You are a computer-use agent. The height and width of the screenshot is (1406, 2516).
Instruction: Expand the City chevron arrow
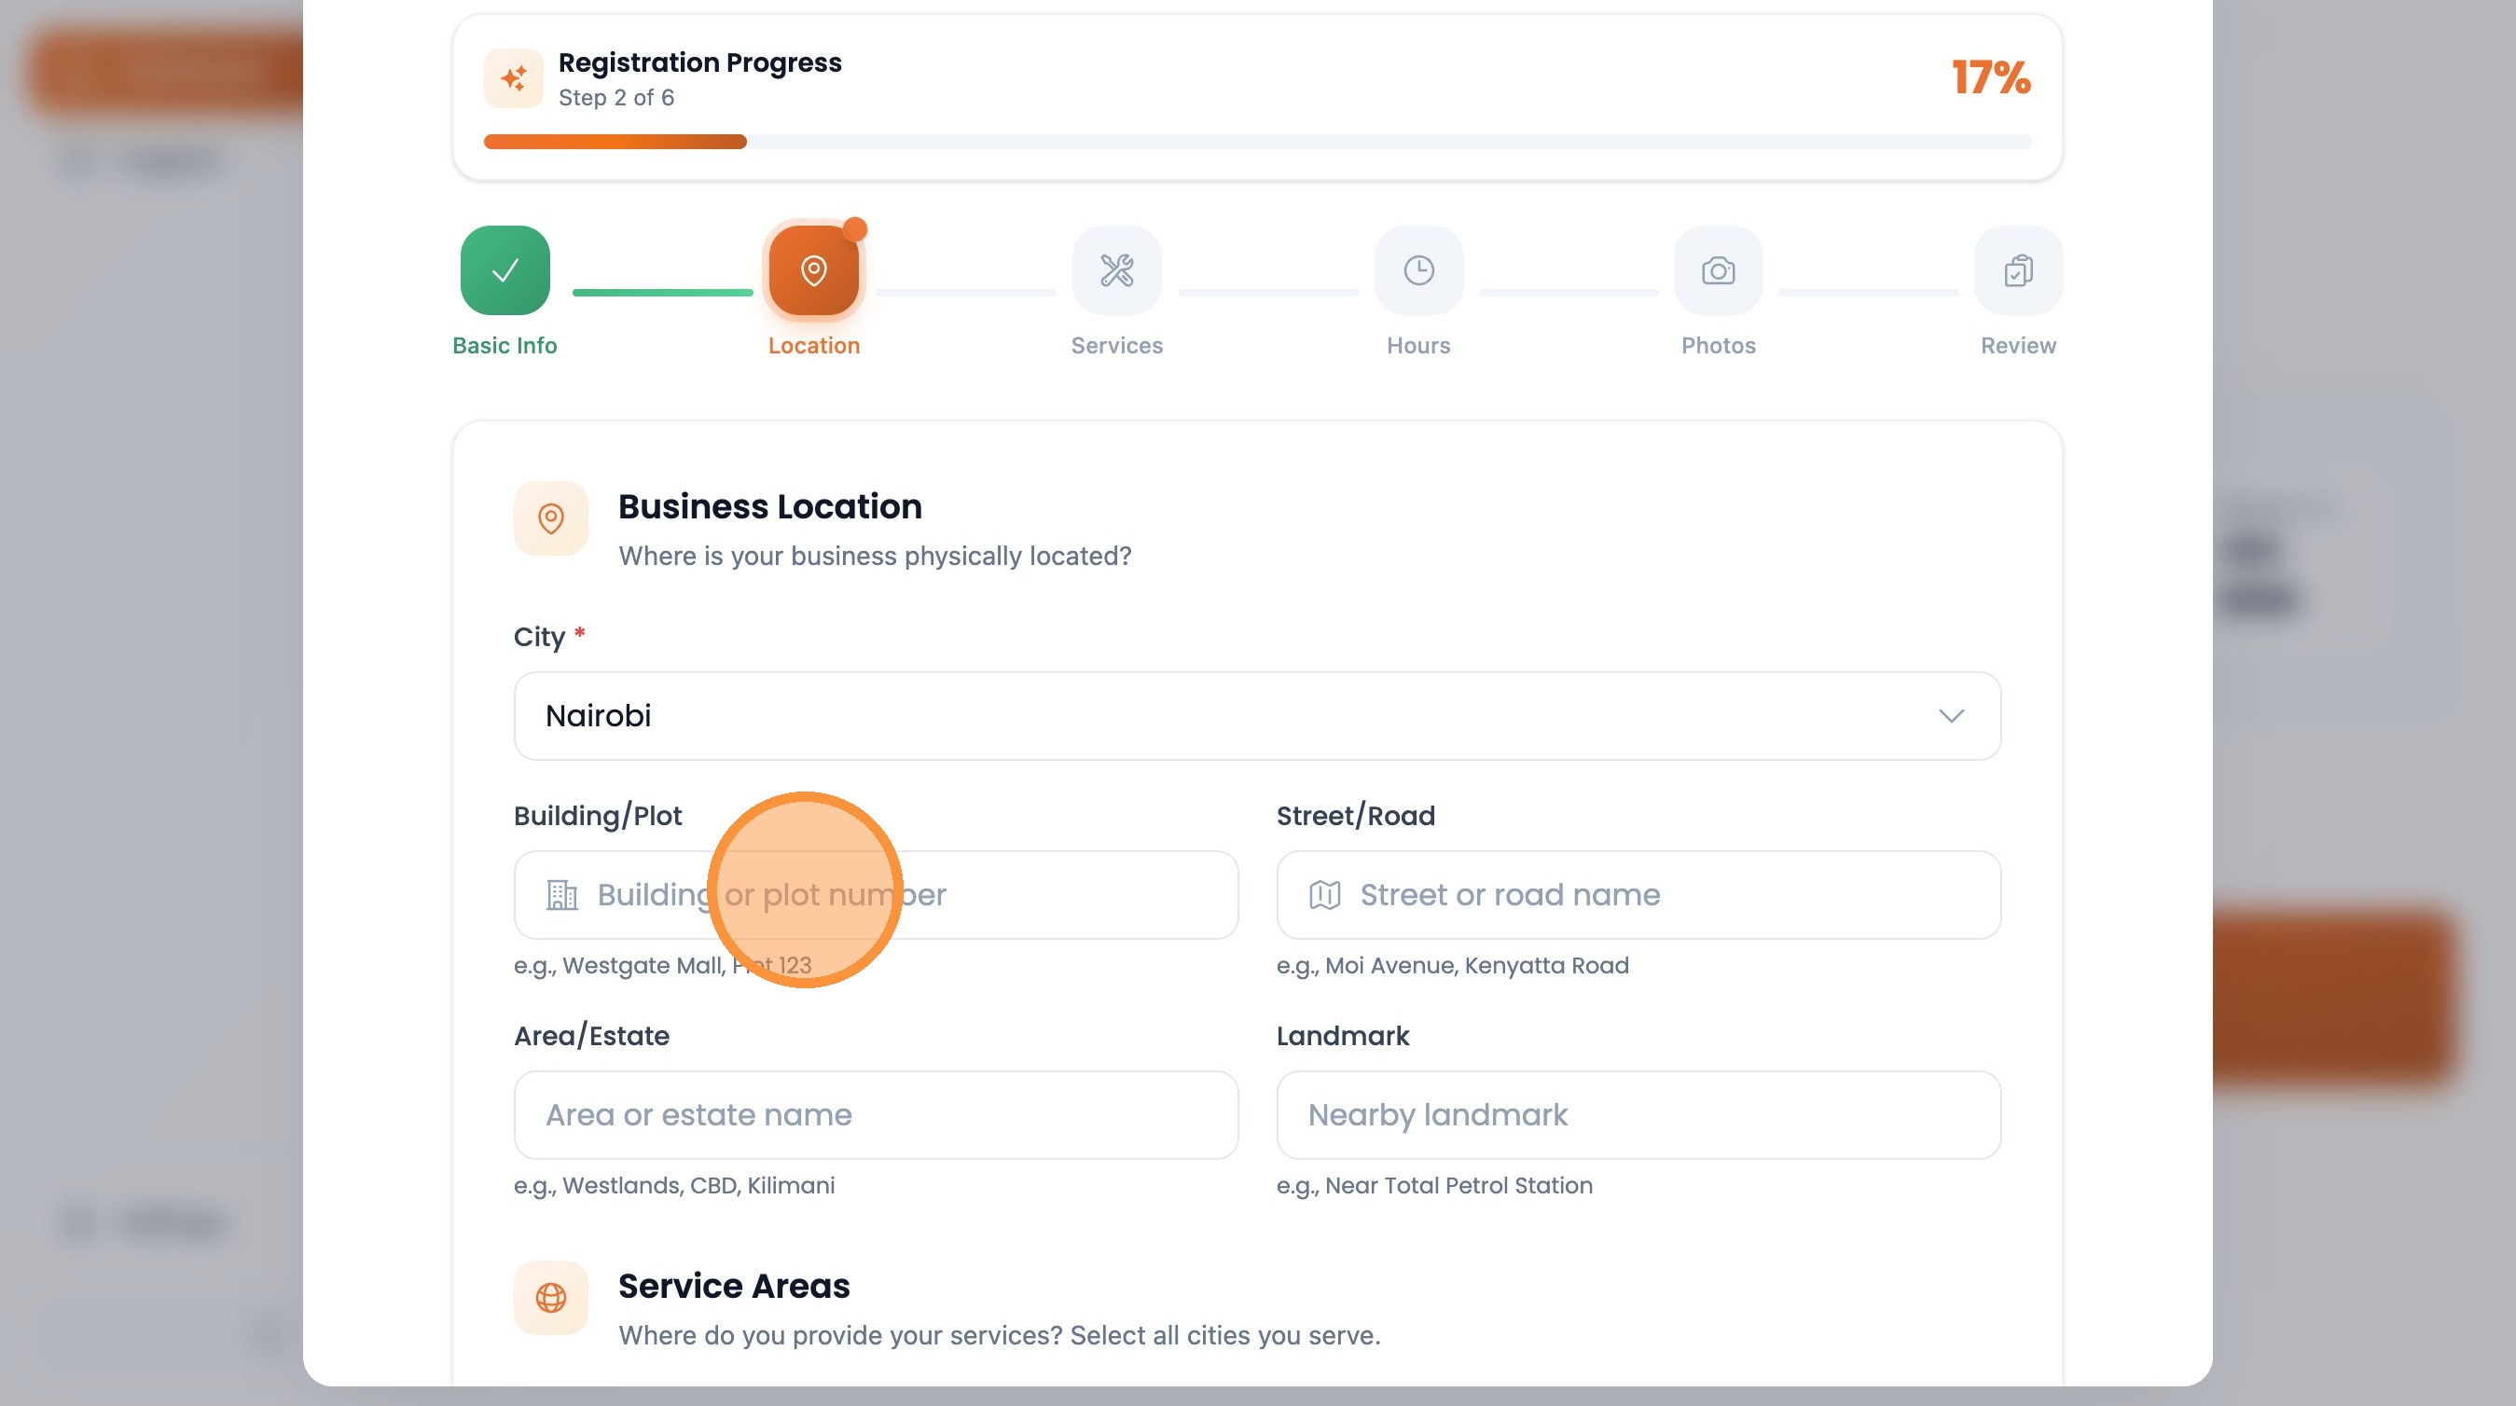[x=1951, y=716]
